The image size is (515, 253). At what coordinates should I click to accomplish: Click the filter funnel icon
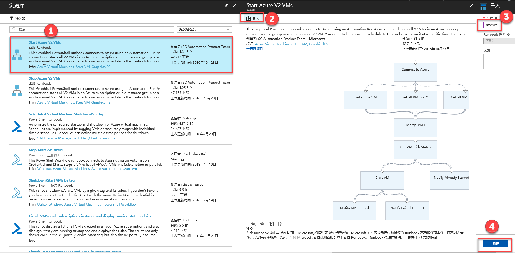(x=11, y=18)
